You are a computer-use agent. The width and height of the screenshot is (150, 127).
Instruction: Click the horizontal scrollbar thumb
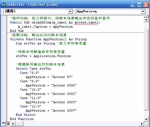tap(19, 124)
